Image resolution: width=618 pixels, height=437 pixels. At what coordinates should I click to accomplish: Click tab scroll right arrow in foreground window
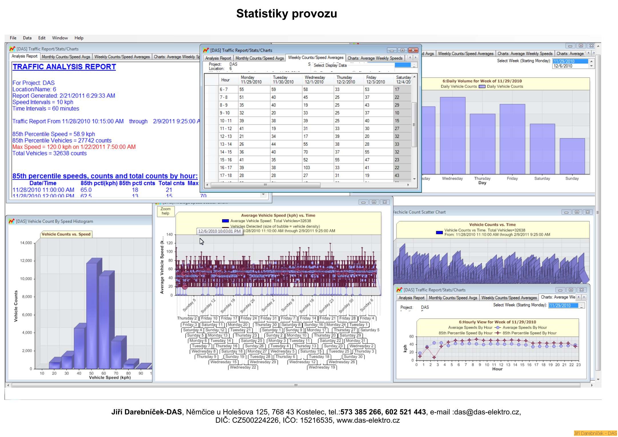coord(415,58)
